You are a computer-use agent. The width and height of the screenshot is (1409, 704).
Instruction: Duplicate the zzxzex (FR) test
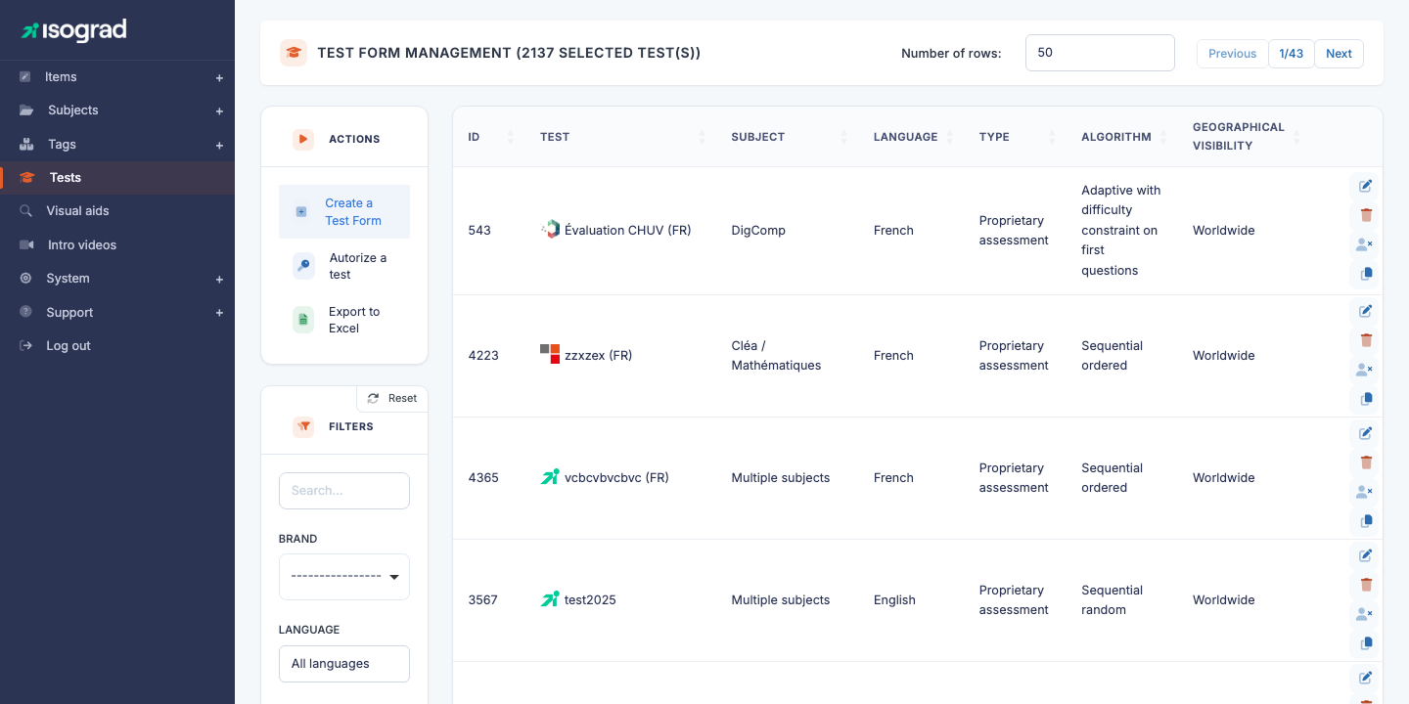1366,399
